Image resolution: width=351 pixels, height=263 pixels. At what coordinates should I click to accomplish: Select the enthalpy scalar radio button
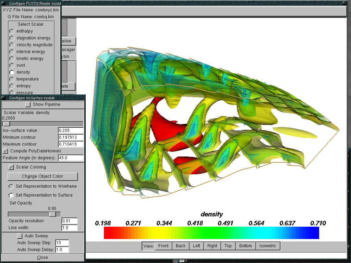click(12, 31)
